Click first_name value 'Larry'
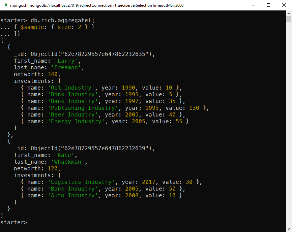This screenshot has height=232, width=292. click(x=66, y=61)
